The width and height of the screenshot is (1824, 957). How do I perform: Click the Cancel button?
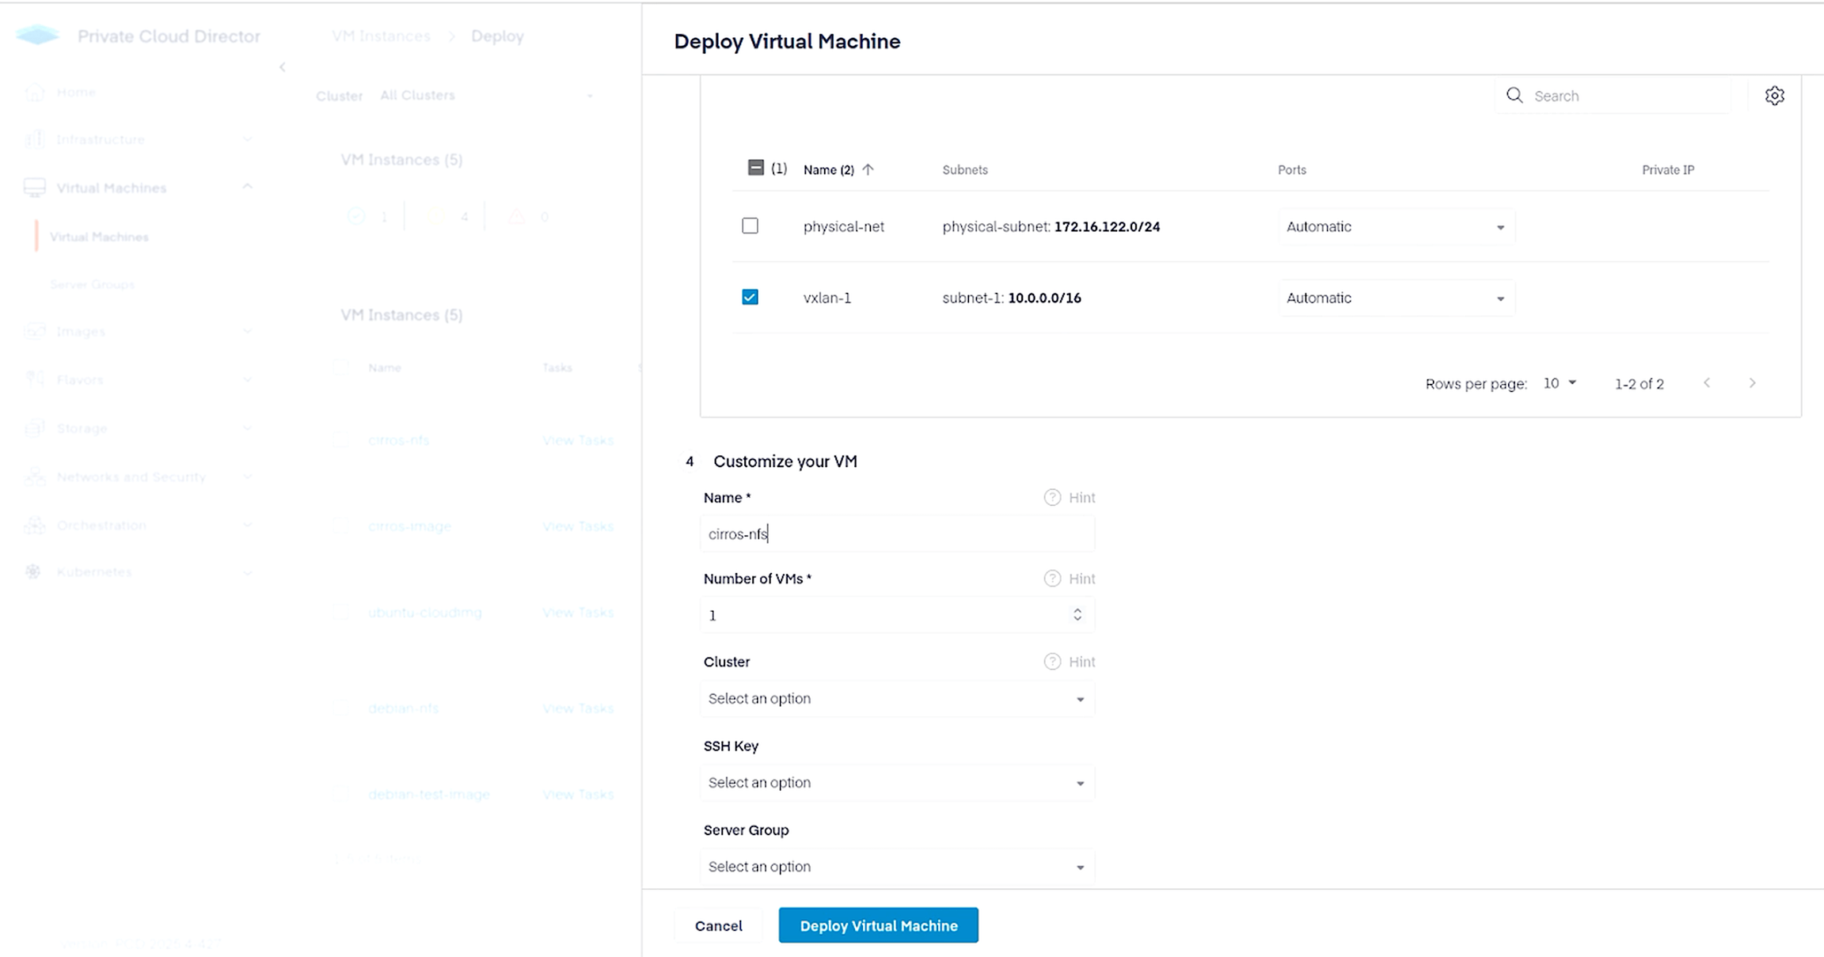click(718, 925)
